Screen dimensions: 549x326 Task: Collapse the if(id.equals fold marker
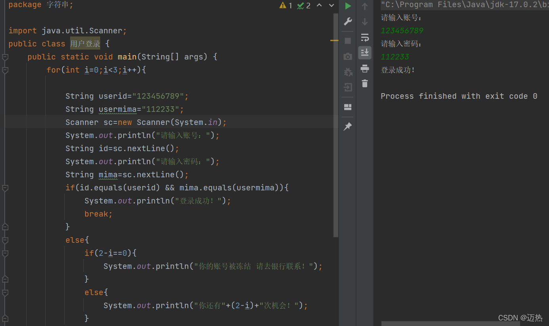point(5,188)
